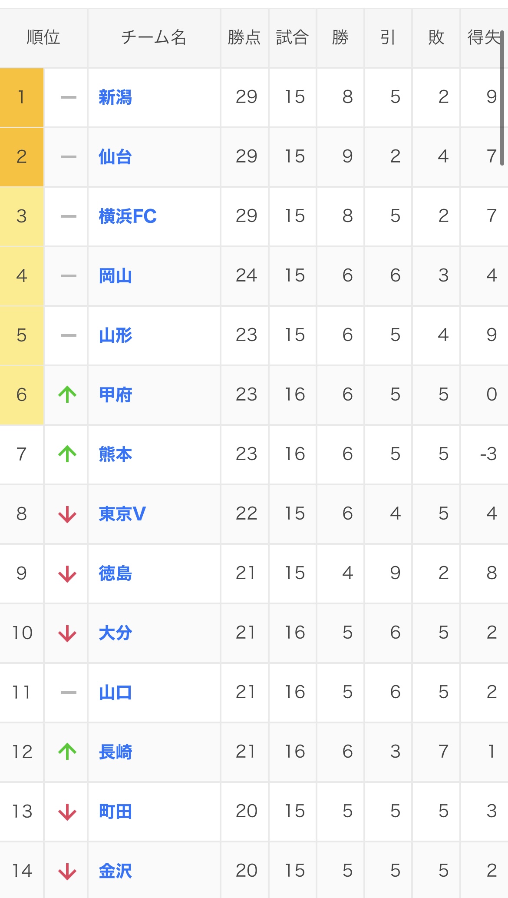This screenshot has width=508, height=898.
Task: Click the green up arrow beside 長崎
Action: (x=67, y=752)
